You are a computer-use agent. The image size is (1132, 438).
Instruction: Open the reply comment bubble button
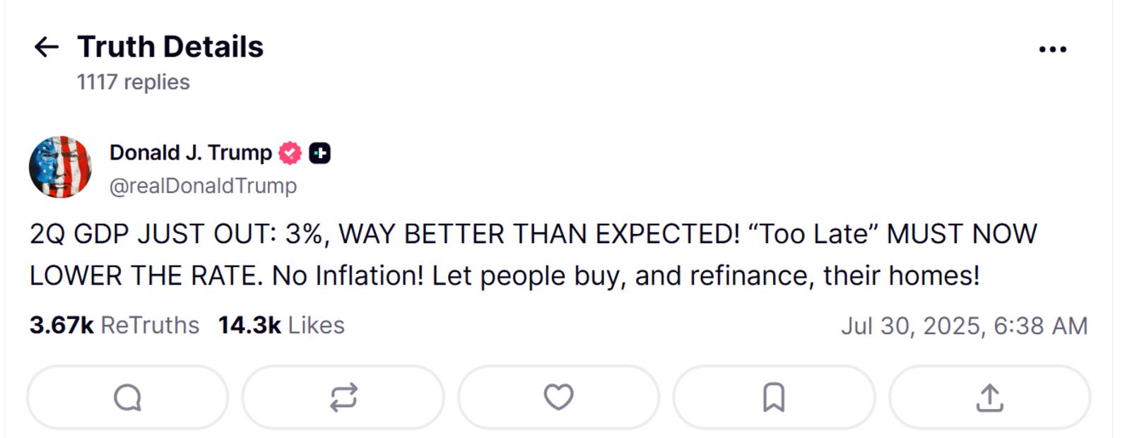click(128, 397)
